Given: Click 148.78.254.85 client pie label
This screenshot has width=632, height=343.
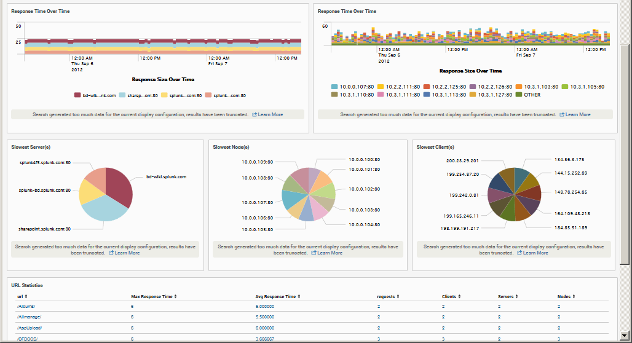Looking at the screenshot, I should (571, 192).
